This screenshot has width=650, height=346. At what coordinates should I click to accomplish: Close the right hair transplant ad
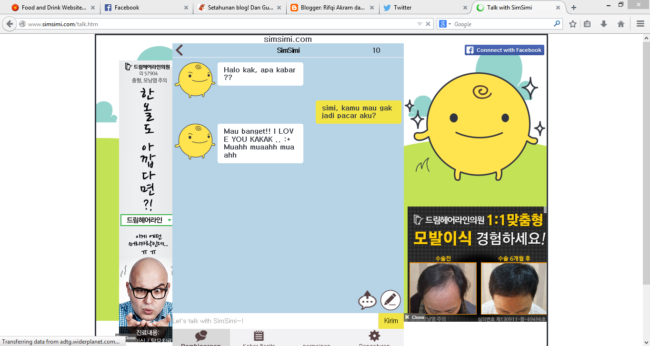point(415,317)
